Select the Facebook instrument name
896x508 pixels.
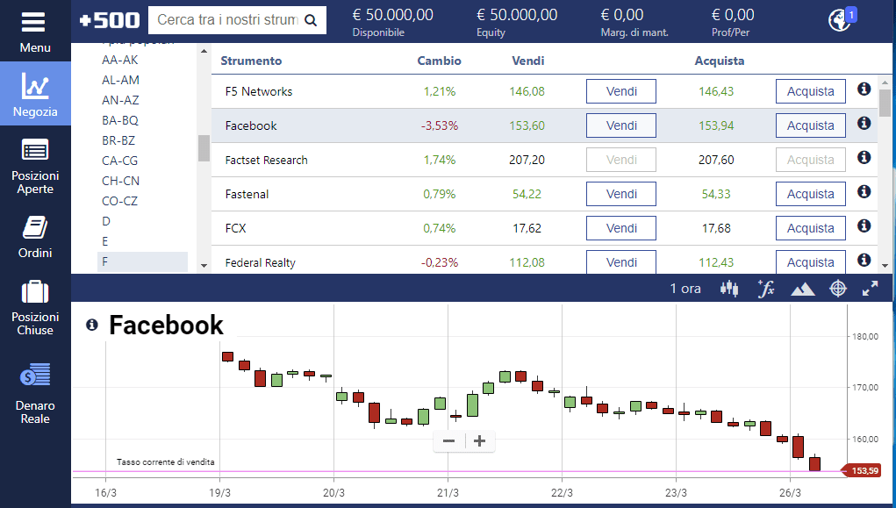tap(251, 125)
